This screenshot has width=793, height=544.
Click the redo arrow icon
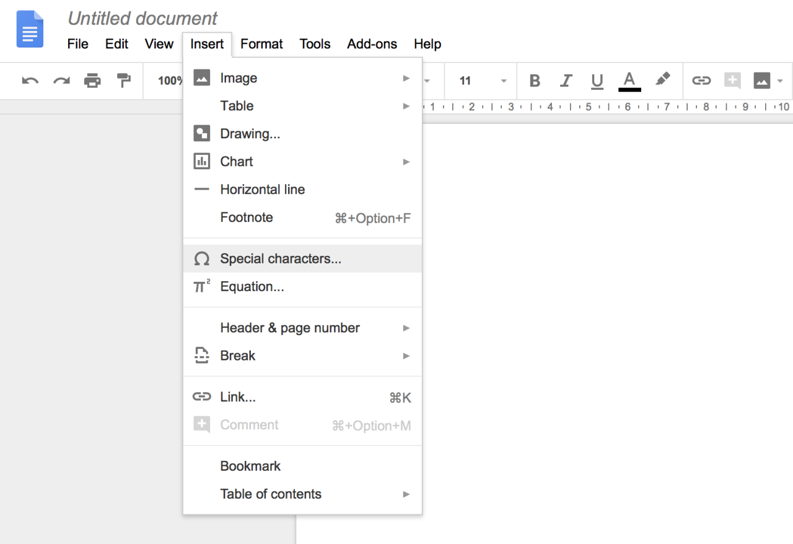pyautogui.click(x=61, y=81)
